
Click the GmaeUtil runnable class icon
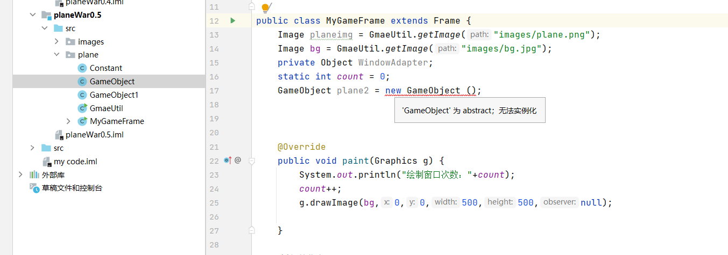82,108
